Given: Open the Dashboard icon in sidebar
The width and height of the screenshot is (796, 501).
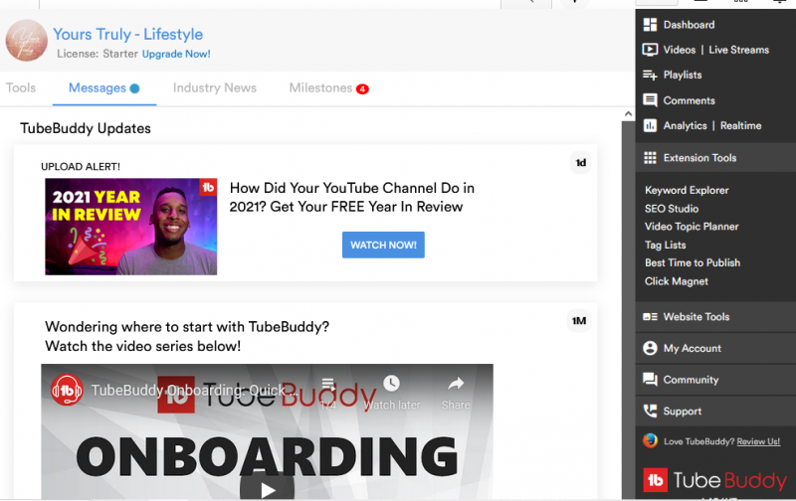Looking at the screenshot, I should [x=650, y=25].
